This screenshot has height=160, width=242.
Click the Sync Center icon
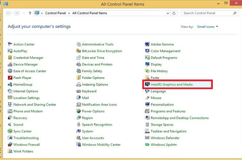tap(10, 131)
